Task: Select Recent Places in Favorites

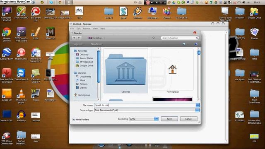Action: 84,58
